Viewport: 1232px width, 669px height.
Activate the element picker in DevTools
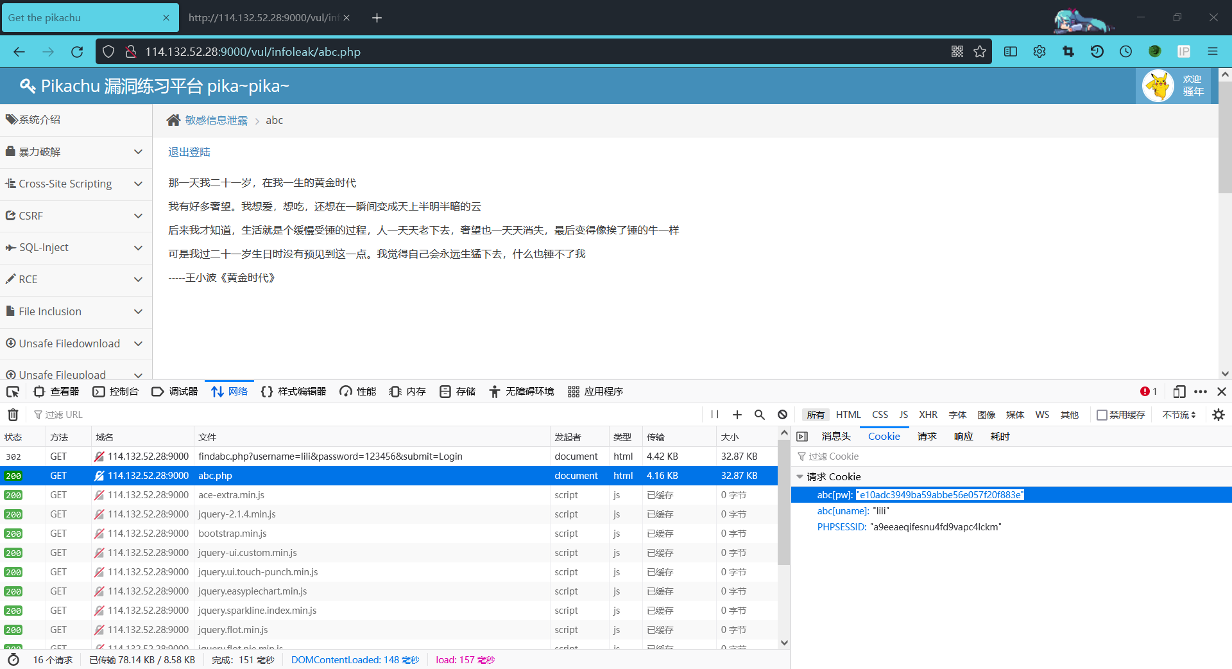[13, 392]
